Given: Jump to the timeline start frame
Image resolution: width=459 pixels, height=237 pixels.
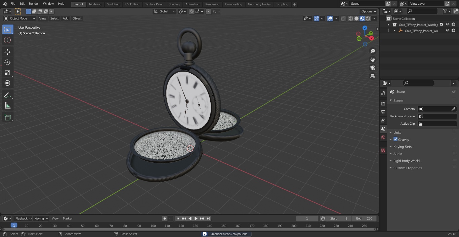Looking at the screenshot, I should 178,219.
